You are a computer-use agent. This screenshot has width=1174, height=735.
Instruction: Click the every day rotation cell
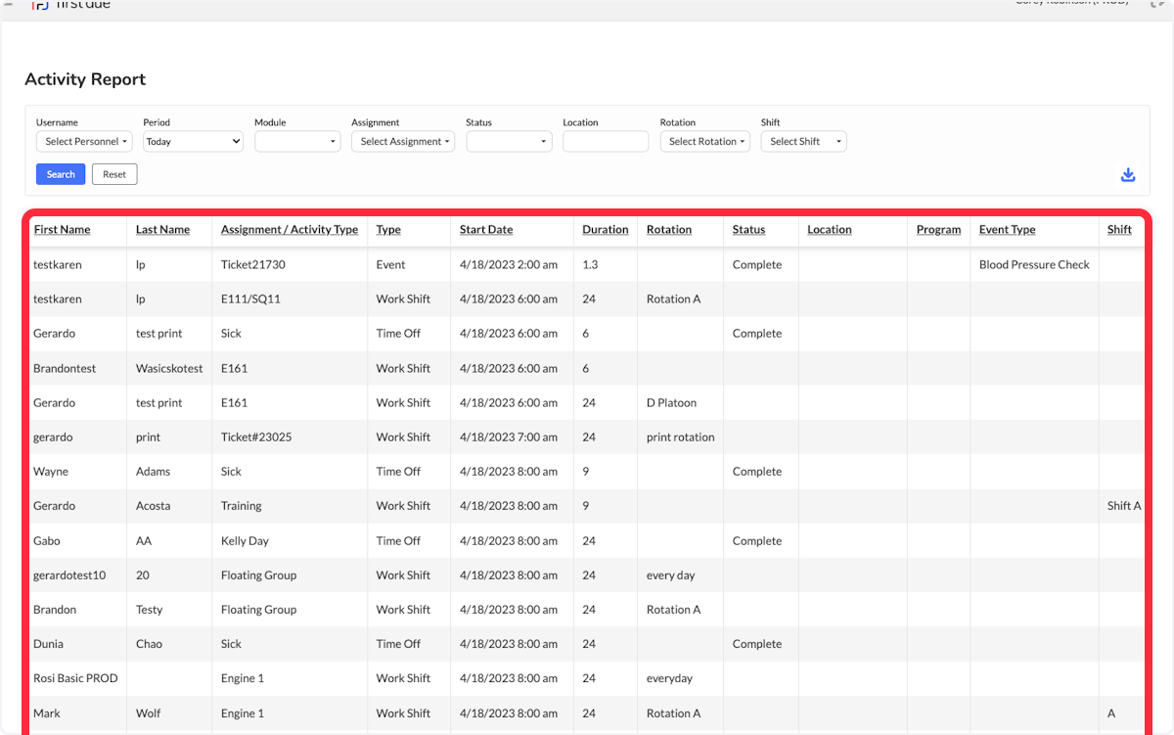pos(671,575)
